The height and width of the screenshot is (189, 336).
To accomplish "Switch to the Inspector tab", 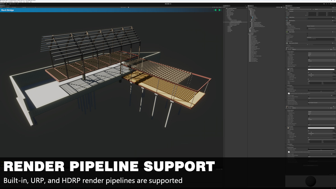I will point(289,6).
